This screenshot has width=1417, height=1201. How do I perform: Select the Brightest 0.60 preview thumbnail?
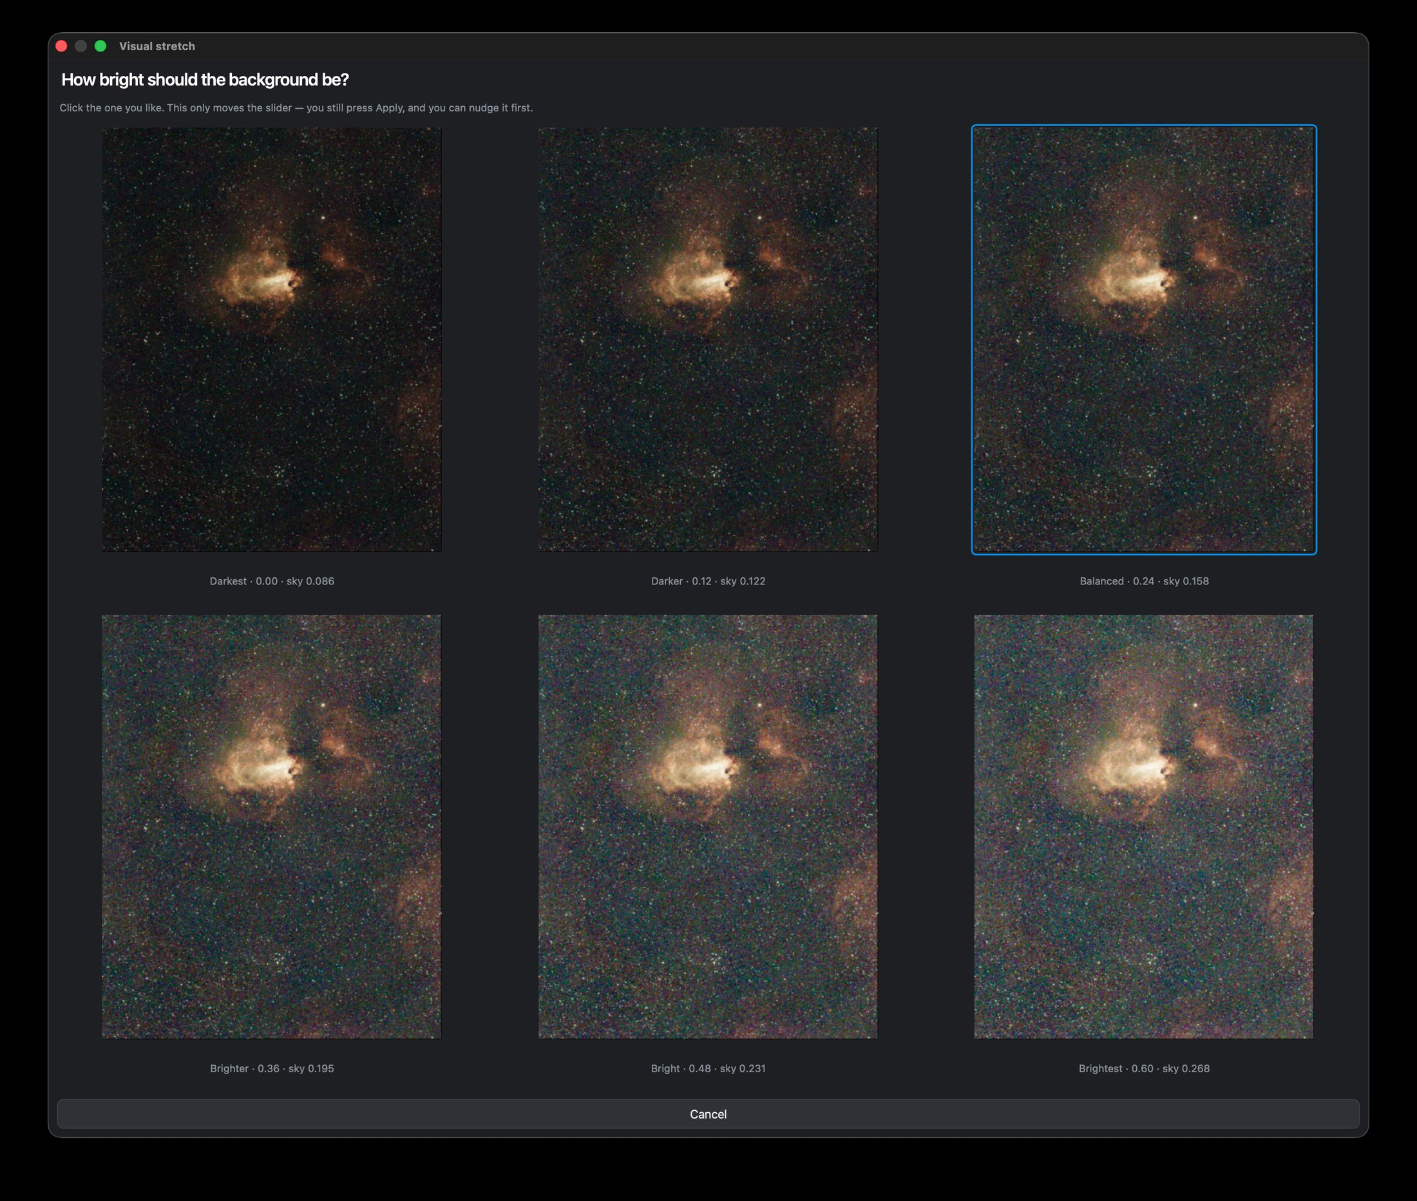[1144, 826]
